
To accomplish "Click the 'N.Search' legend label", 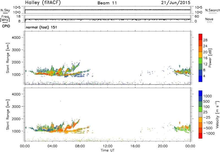I will pos(212,10).
